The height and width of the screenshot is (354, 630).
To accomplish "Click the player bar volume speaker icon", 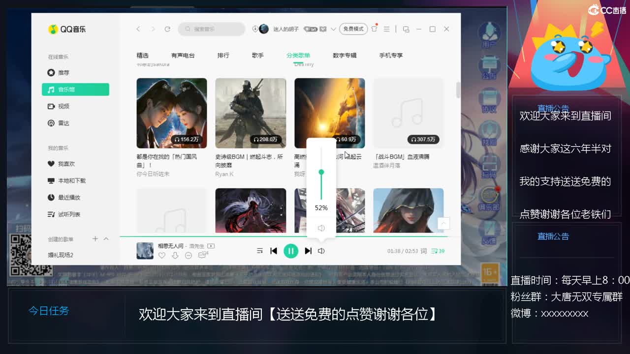I will click(x=321, y=251).
